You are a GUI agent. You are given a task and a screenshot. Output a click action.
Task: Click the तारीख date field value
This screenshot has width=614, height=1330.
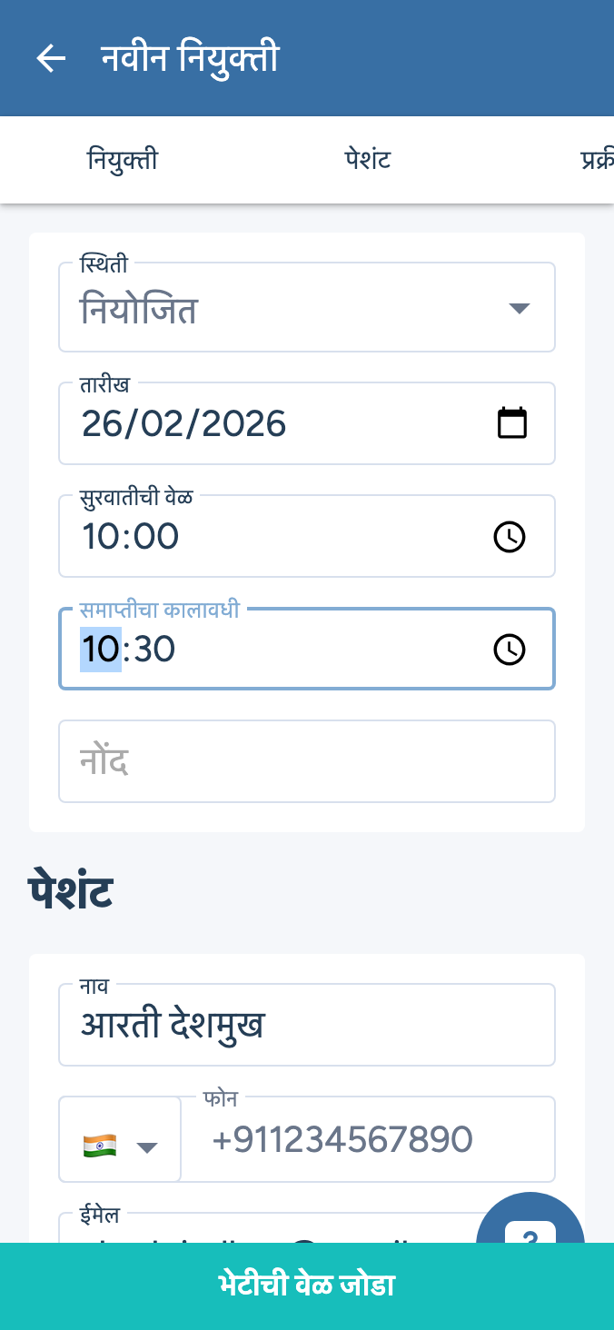184,424
